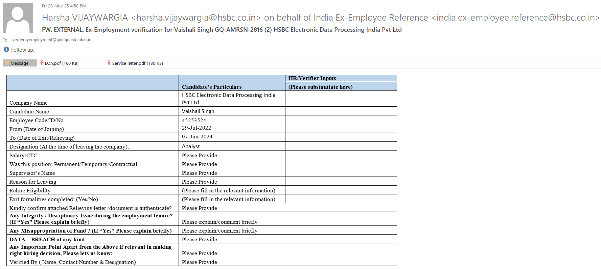Image resolution: width=601 pixels, height=269 pixels.
Task: Click Please Provide in Verified By row
Action: pos(200,262)
